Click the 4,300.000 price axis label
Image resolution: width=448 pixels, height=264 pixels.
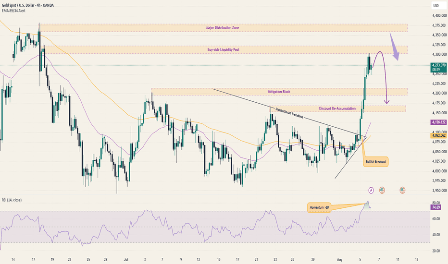coord(439,55)
